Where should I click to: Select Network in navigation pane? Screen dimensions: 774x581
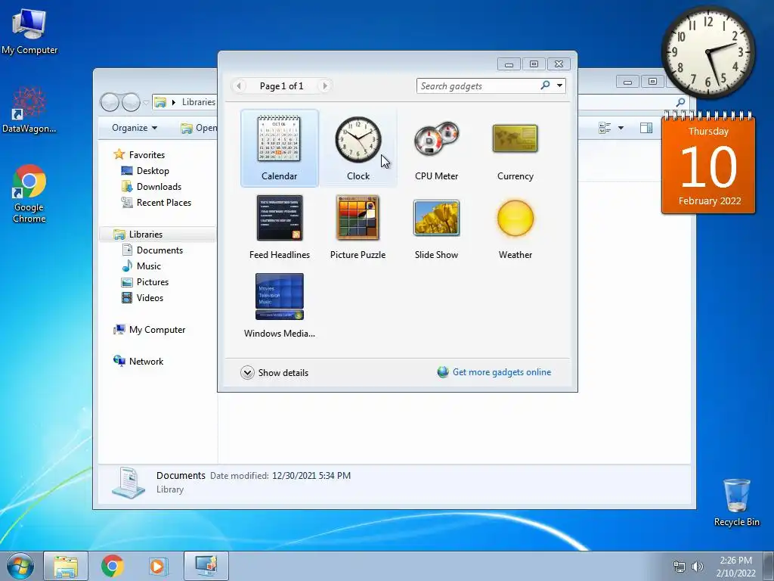pyautogui.click(x=138, y=361)
